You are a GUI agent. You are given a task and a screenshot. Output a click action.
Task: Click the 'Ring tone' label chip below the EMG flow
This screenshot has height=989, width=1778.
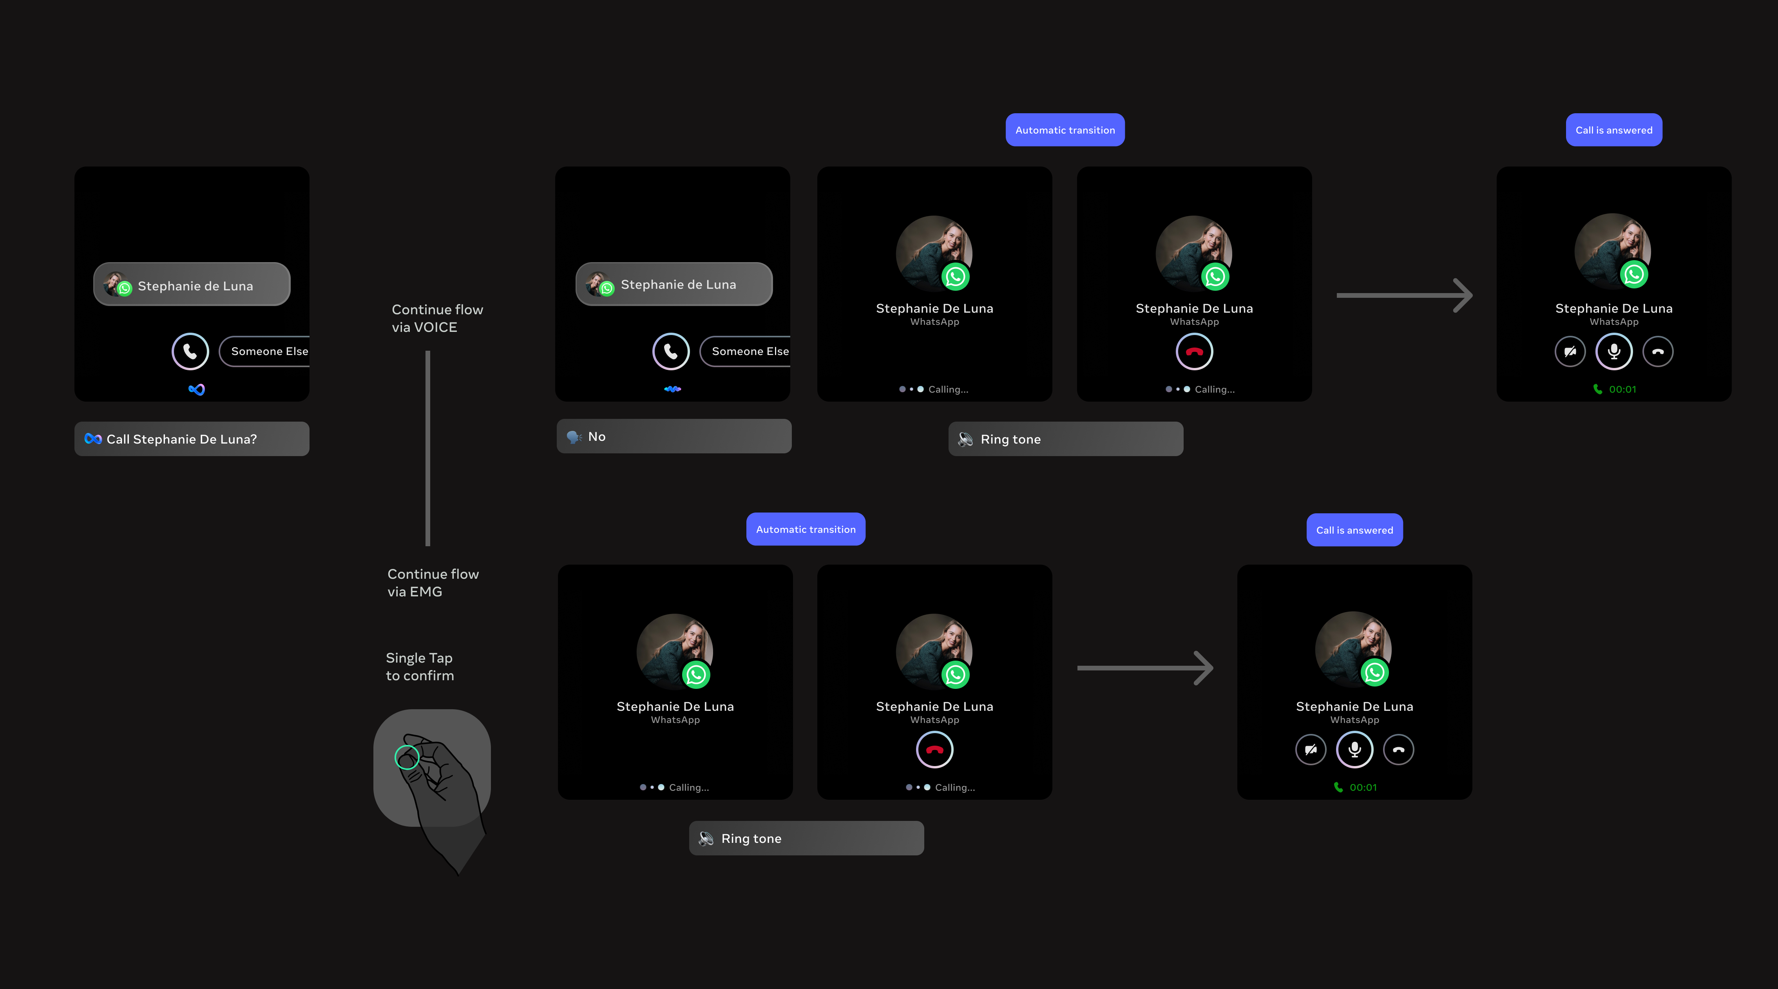(806, 838)
